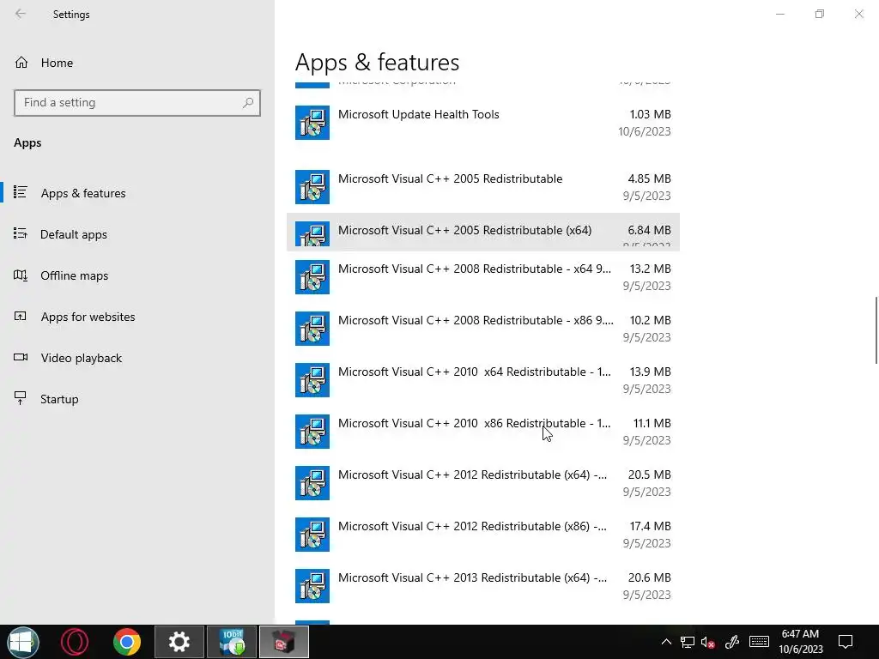This screenshot has height=659, width=879.
Task: Click the Default apps sidebar icon
Action: 21,233
